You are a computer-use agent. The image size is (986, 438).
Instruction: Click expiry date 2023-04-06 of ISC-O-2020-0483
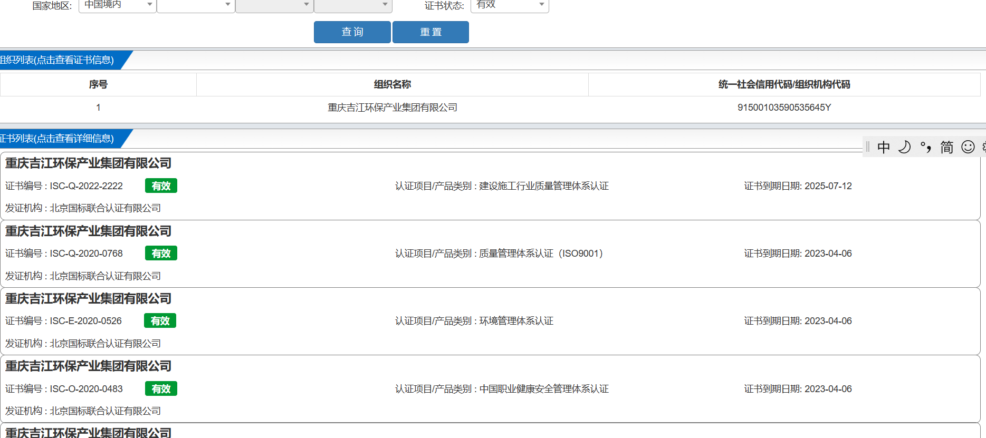pos(828,389)
